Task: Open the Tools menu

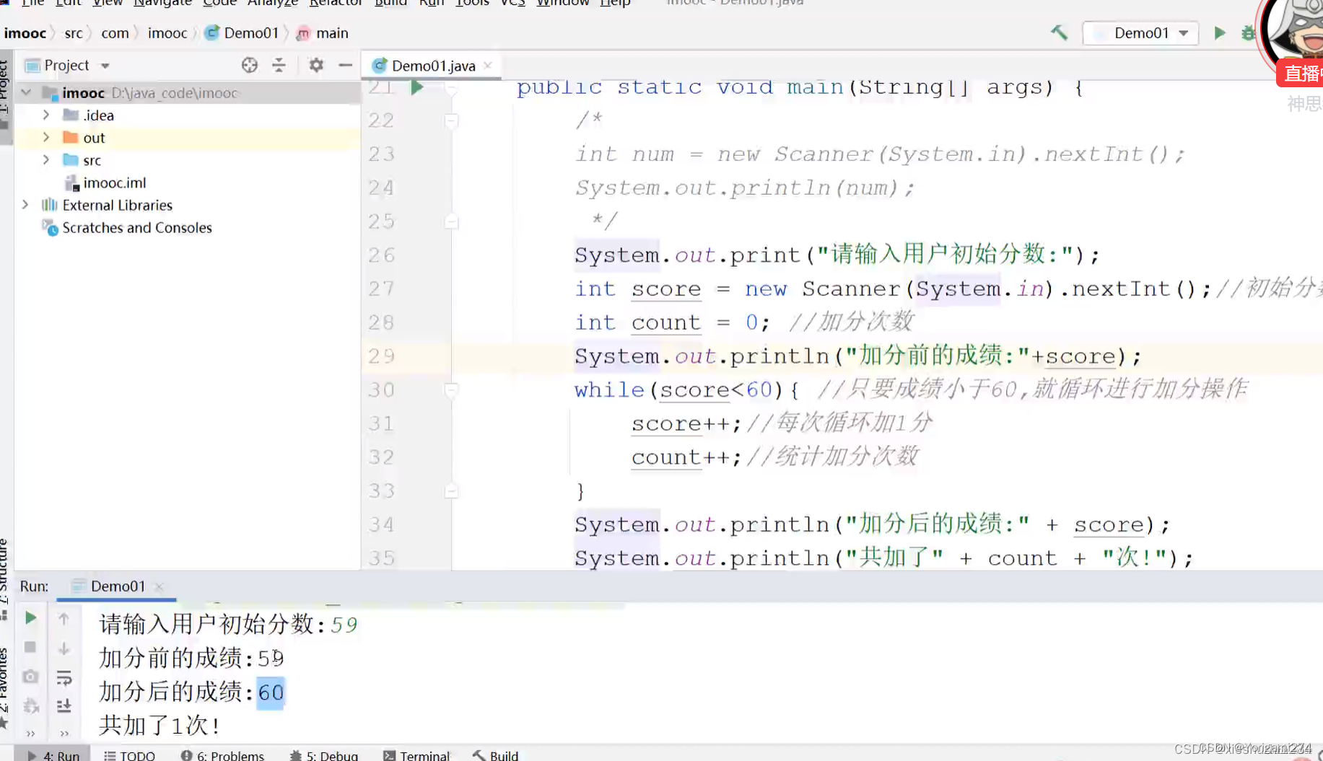Action: click(472, 4)
